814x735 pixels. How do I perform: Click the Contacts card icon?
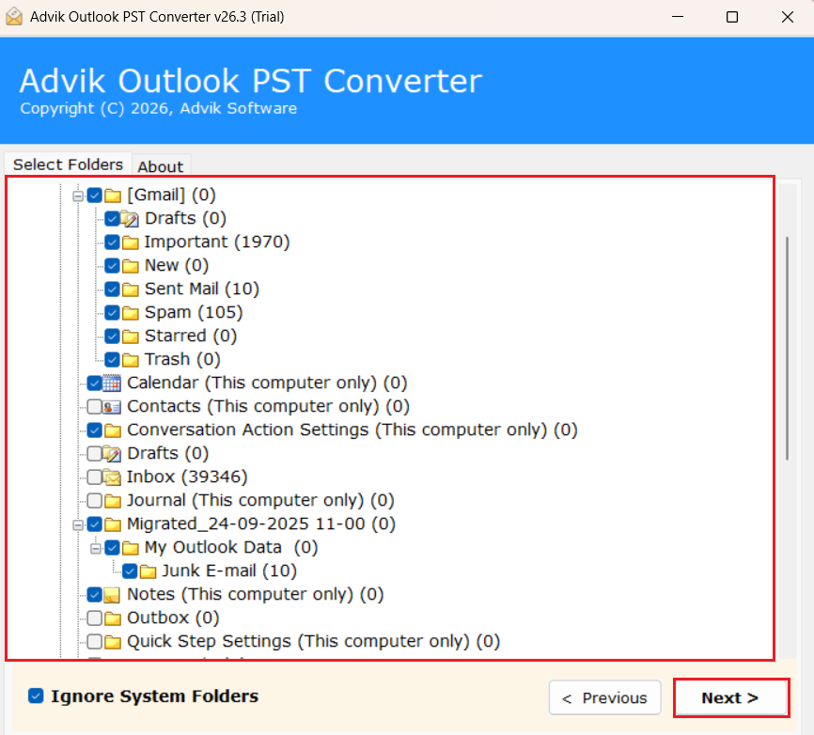(x=112, y=408)
